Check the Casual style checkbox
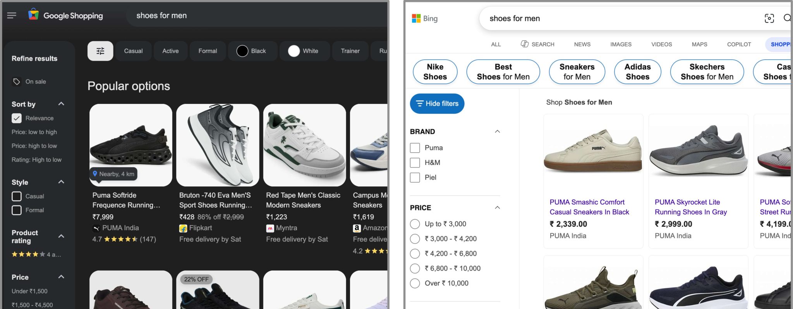The width and height of the screenshot is (793, 309). pos(17,196)
